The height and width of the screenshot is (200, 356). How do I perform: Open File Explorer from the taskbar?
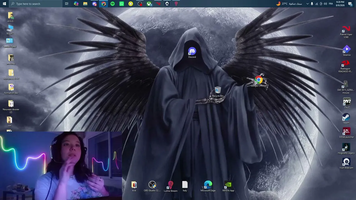(85, 4)
